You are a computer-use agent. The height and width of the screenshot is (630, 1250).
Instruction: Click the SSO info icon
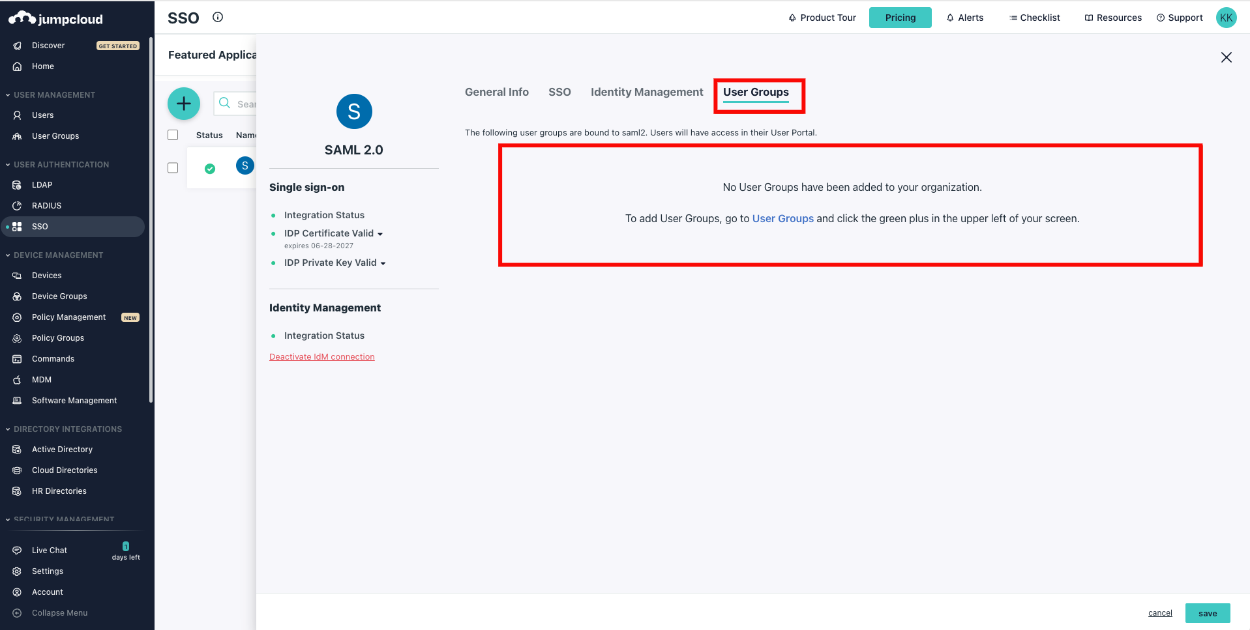pos(218,18)
